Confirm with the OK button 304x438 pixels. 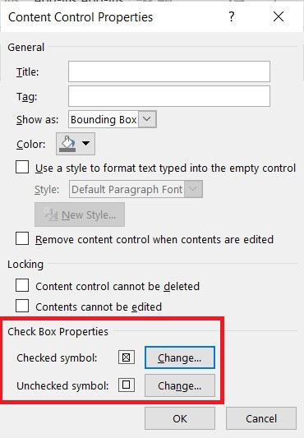(x=180, y=418)
